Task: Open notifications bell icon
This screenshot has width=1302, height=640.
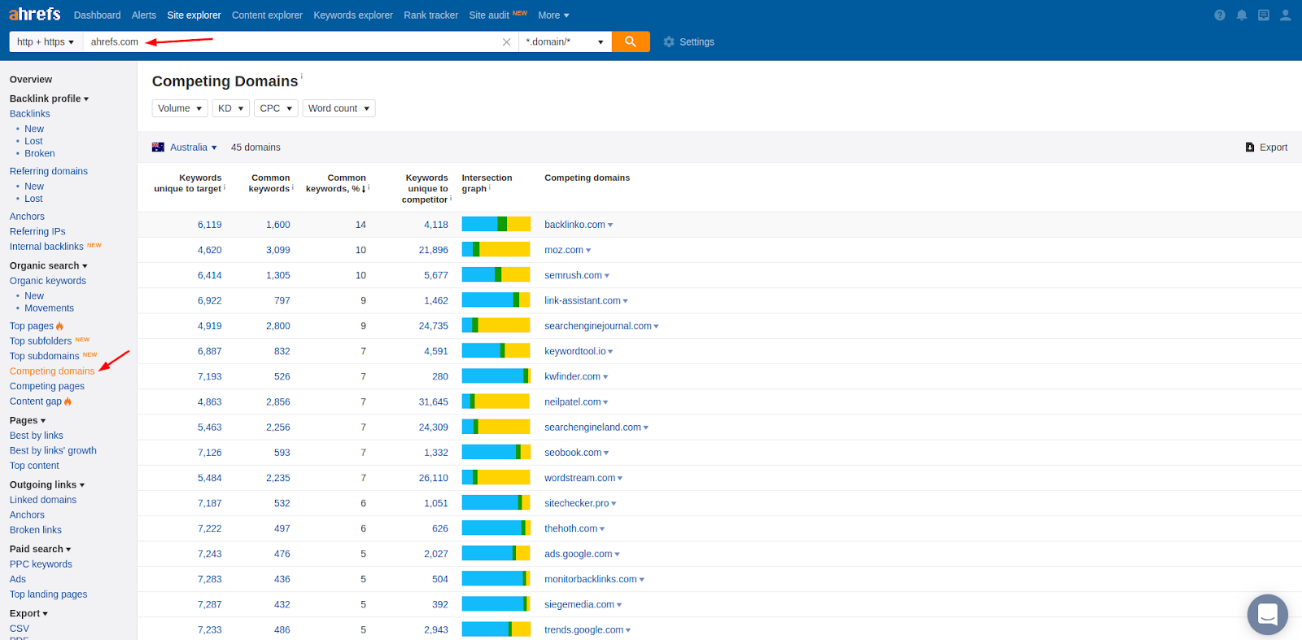Action: click(x=1242, y=15)
